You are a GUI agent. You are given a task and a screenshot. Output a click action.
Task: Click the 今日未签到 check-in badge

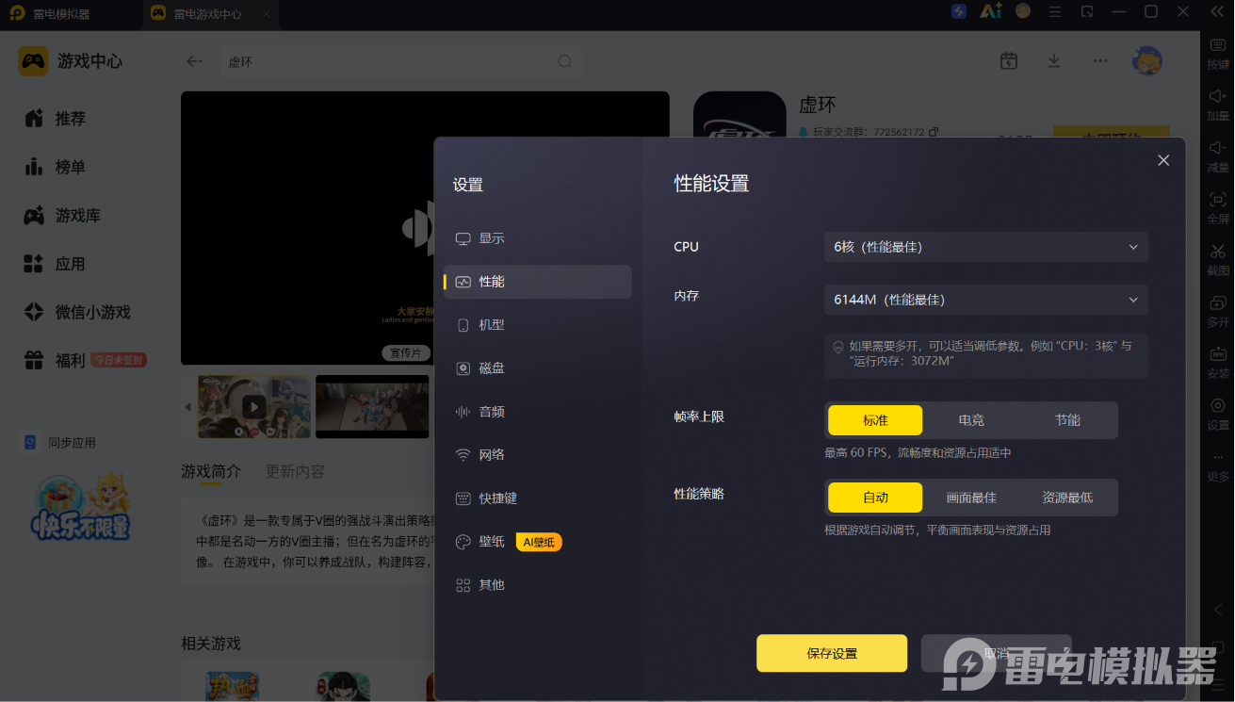tap(119, 360)
